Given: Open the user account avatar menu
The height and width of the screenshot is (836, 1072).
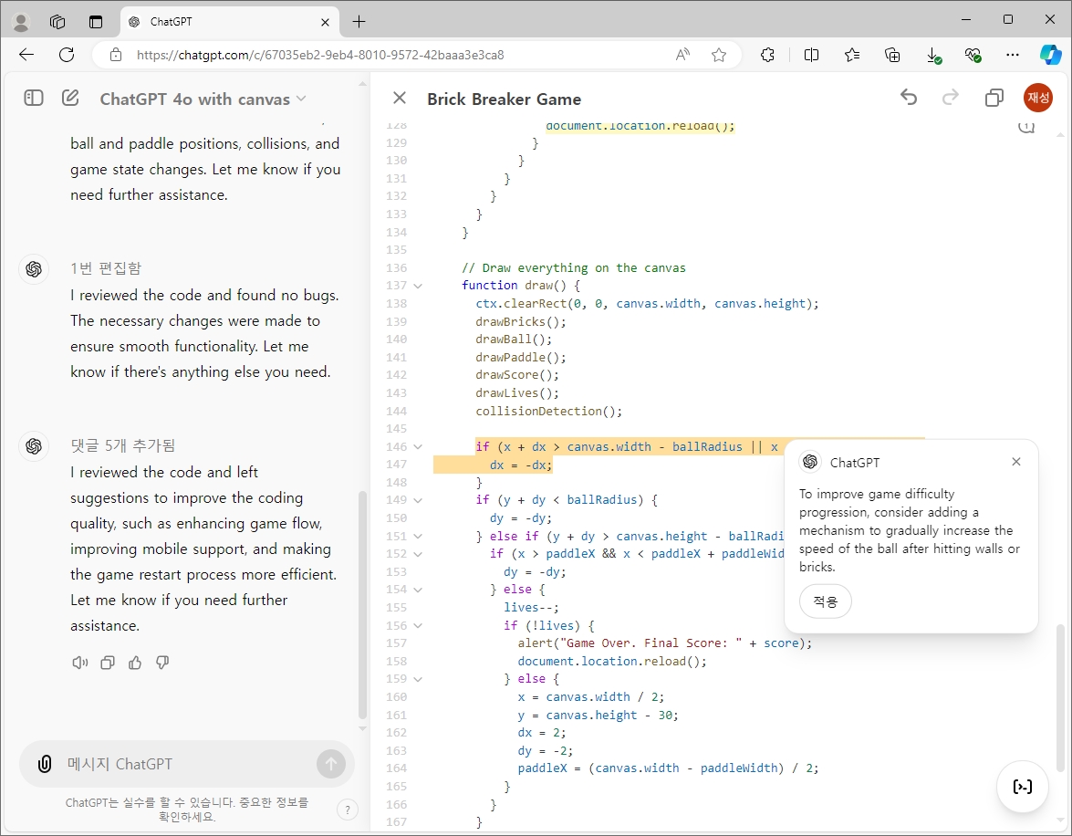Looking at the screenshot, I should (1038, 98).
